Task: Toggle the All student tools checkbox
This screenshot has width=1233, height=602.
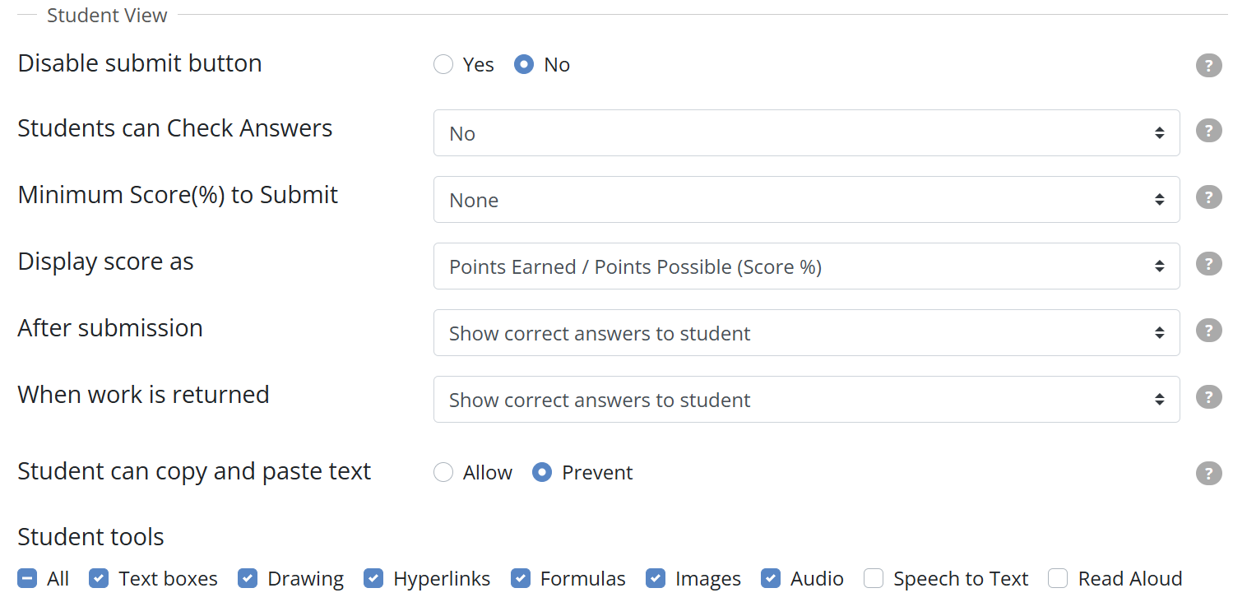Action: click(27, 579)
